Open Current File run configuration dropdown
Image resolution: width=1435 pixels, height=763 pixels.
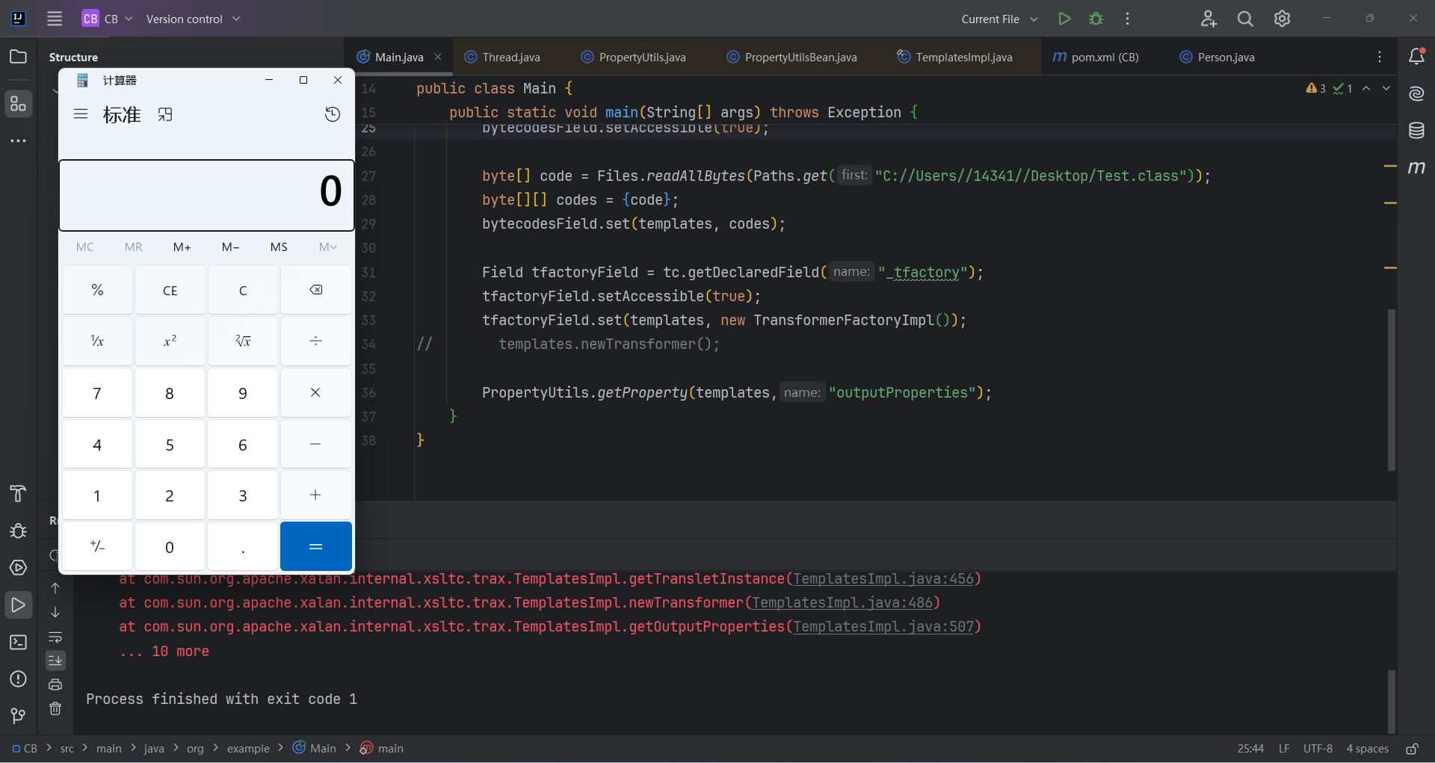(x=999, y=19)
